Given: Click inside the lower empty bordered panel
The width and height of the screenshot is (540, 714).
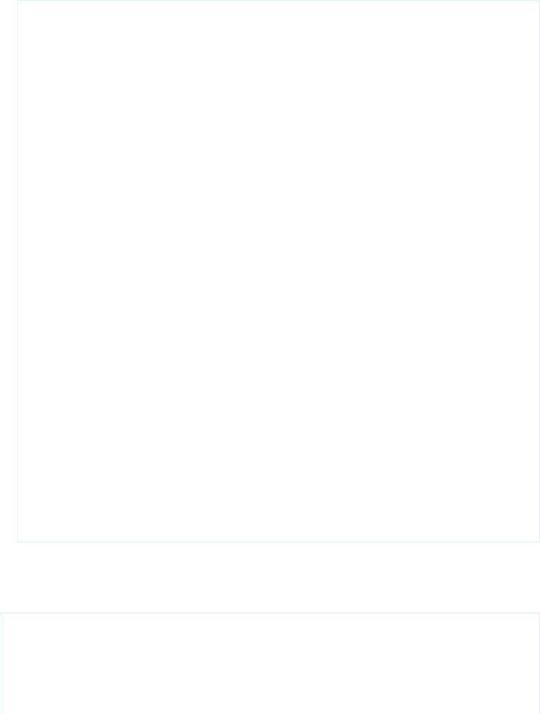Looking at the screenshot, I should [x=270, y=663].
